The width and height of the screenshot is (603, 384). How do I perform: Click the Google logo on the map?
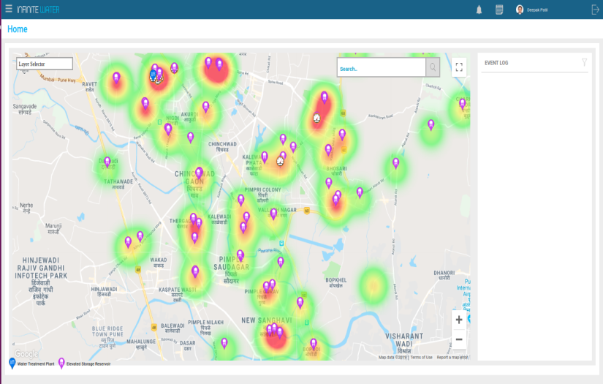[26, 353]
